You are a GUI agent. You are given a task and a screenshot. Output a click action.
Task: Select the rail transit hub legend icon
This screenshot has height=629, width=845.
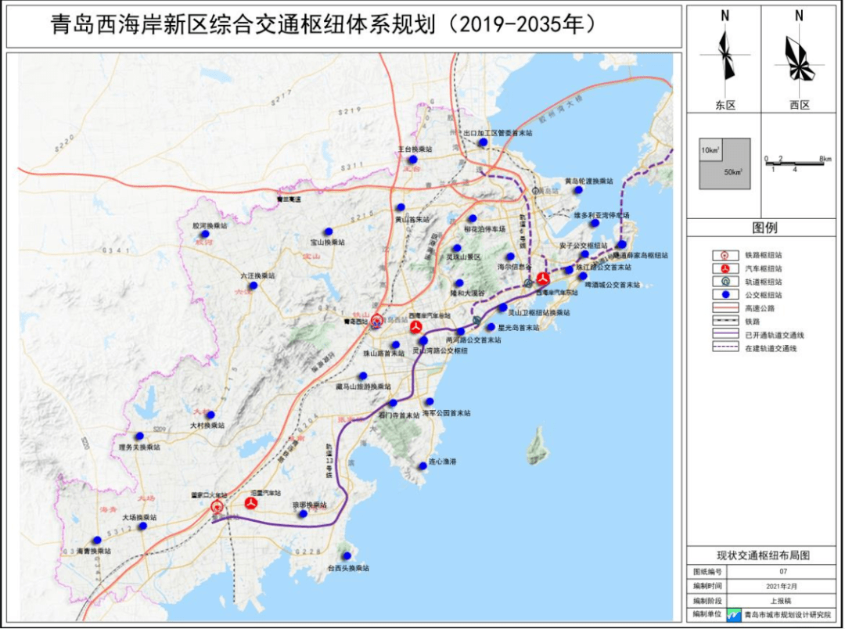725,281
